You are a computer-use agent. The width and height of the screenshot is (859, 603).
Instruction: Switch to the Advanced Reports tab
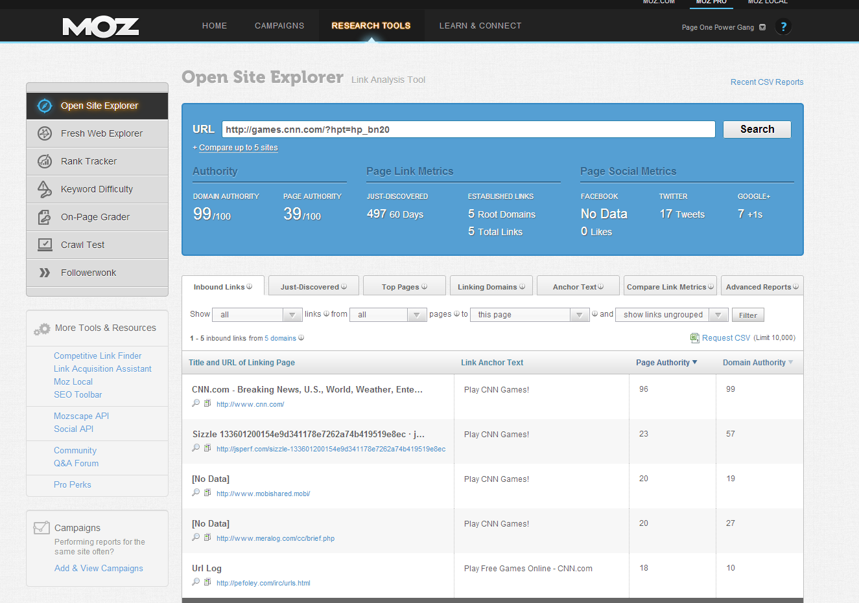point(762,286)
